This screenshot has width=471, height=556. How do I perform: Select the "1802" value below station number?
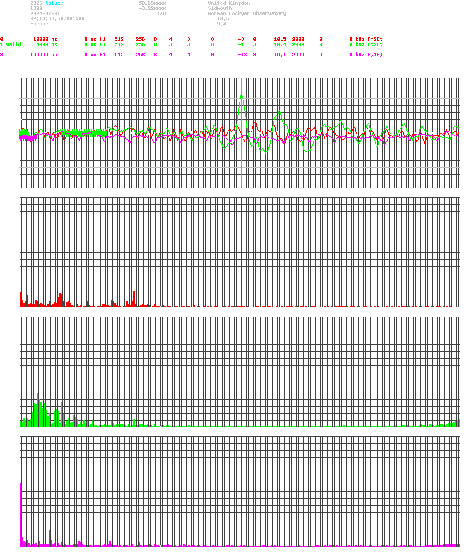pyautogui.click(x=36, y=8)
